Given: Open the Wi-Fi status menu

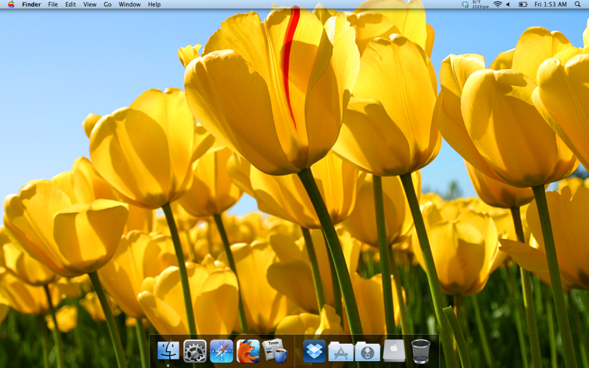Looking at the screenshot, I should [498, 5].
